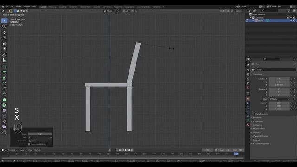
Task: Open the rotation Mode XYZ Euler dropdown
Action: coord(279,99)
